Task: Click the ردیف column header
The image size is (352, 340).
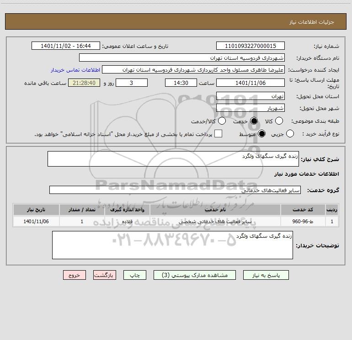Action: coord(332,210)
